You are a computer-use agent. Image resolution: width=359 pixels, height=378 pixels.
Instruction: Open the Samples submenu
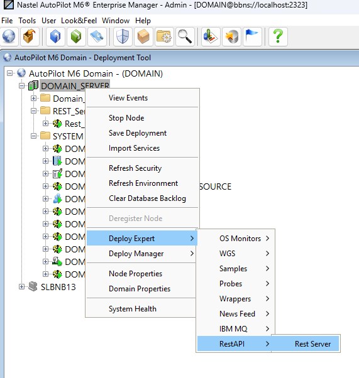coord(236,269)
